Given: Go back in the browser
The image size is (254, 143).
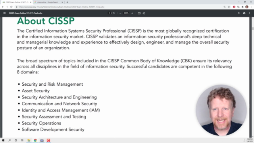Looking at the screenshot, I should click(x=3, y=7).
